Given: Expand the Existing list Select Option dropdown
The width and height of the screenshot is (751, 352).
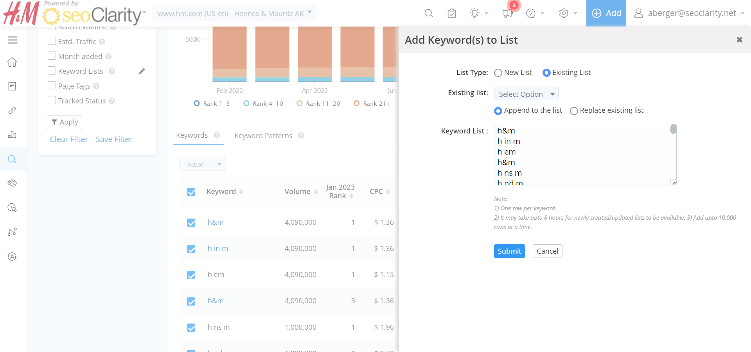Looking at the screenshot, I should click(x=526, y=94).
